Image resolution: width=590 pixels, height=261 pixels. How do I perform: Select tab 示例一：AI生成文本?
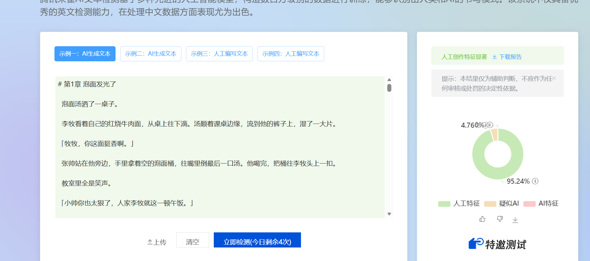(85, 54)
